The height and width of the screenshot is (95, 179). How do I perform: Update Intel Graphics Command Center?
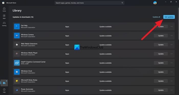point(161,63)
